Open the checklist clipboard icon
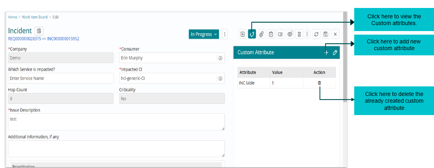Screen dimensions: 434x168 [271, 34]
